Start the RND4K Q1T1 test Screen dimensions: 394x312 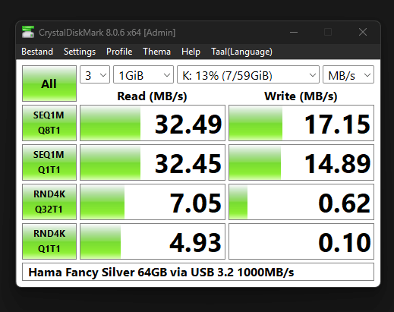click(49, 241)
